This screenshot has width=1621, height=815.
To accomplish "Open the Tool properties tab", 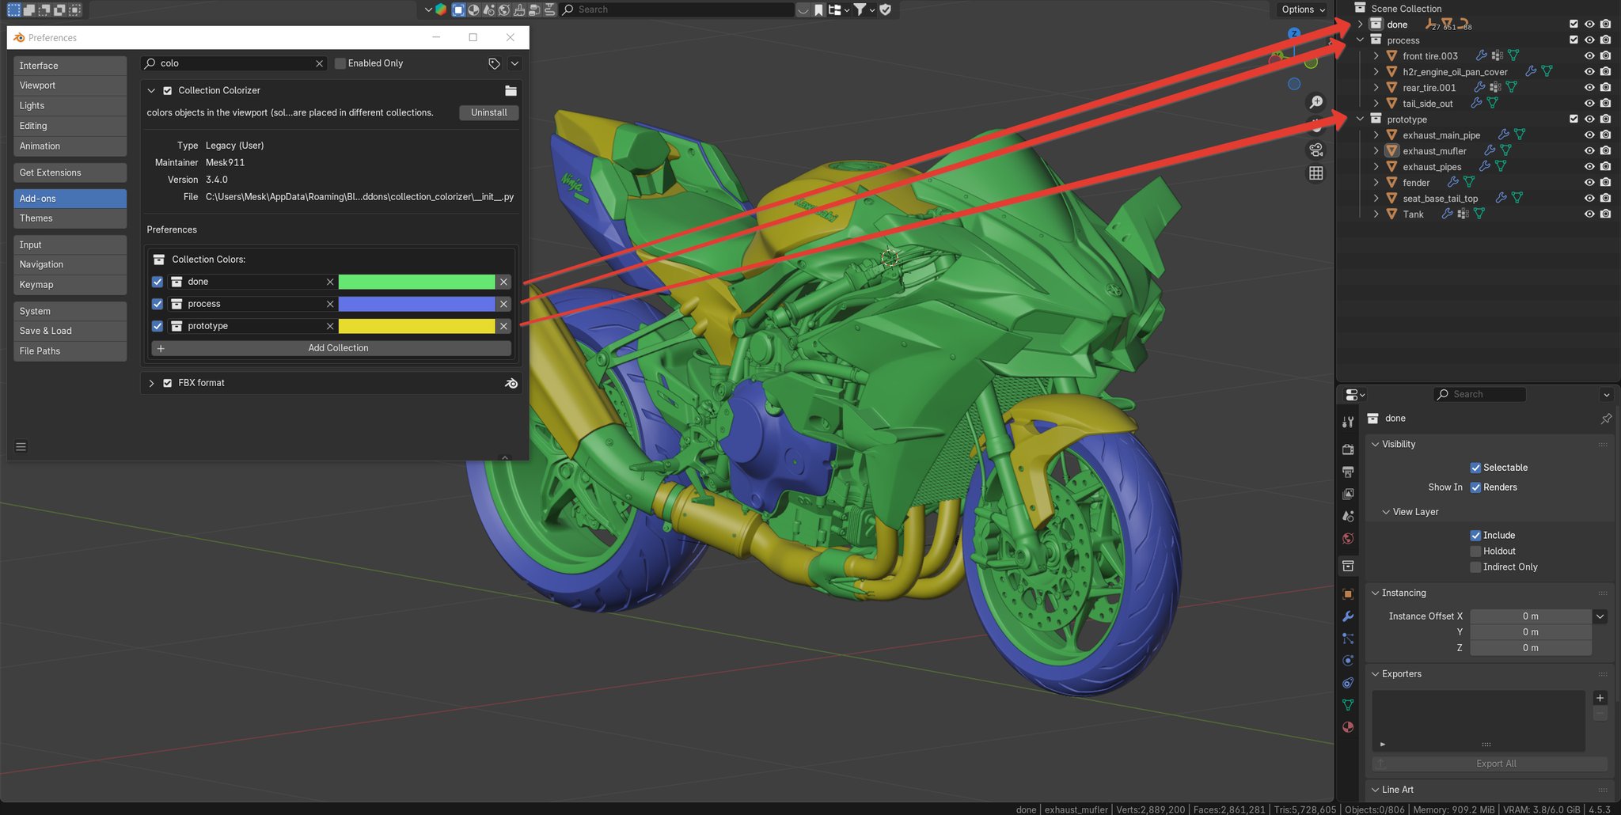I will point(1348,422).
